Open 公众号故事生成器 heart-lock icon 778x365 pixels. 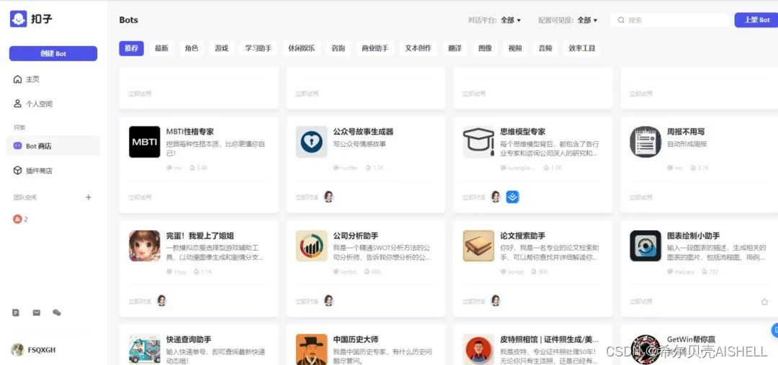click(x=312, y=142)
